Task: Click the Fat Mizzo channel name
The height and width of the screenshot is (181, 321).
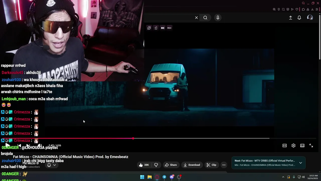Action: pyautogui.click(x=29, y=163)
